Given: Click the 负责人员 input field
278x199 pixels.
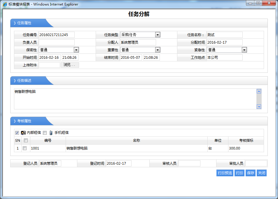Looking at the screenshot, I should 57,42.
